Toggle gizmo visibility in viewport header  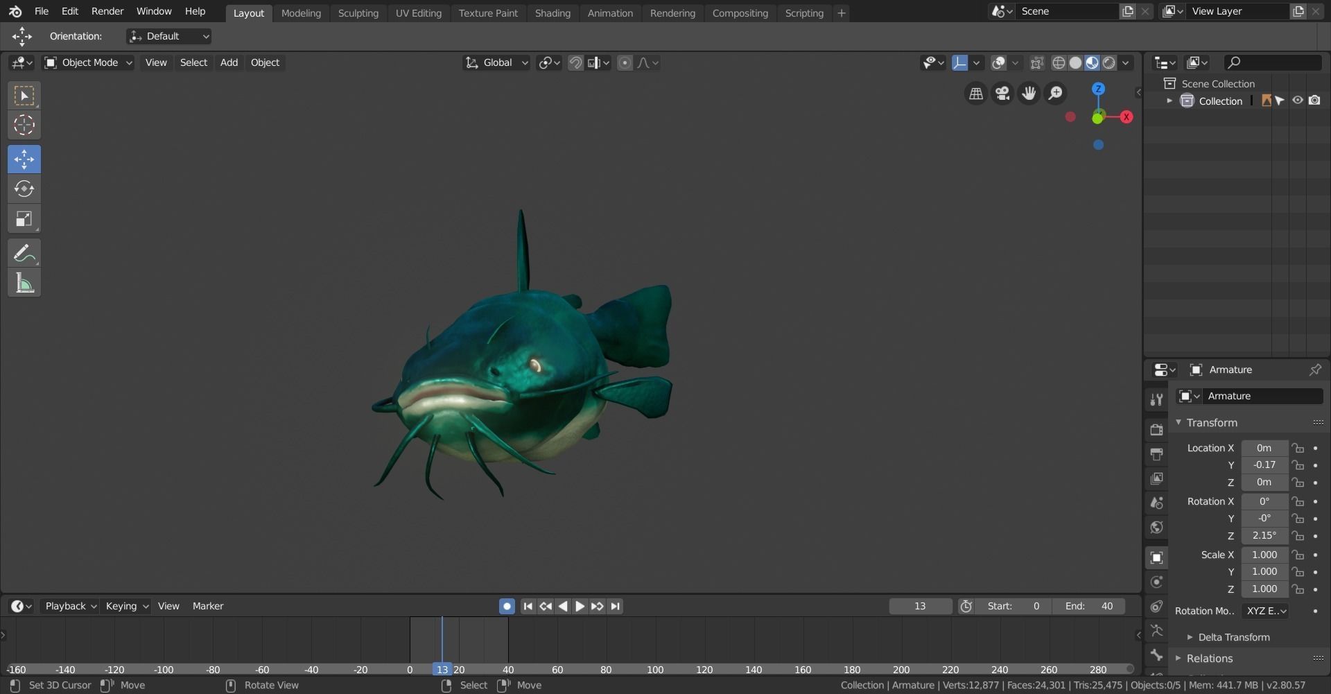(x=959, y=63)
